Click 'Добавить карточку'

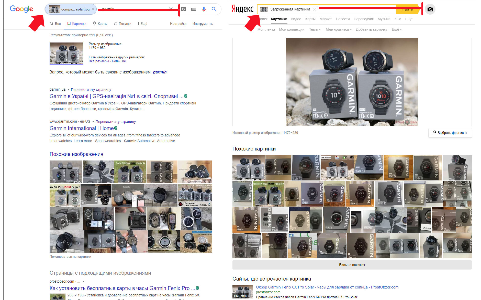(372, 29)
